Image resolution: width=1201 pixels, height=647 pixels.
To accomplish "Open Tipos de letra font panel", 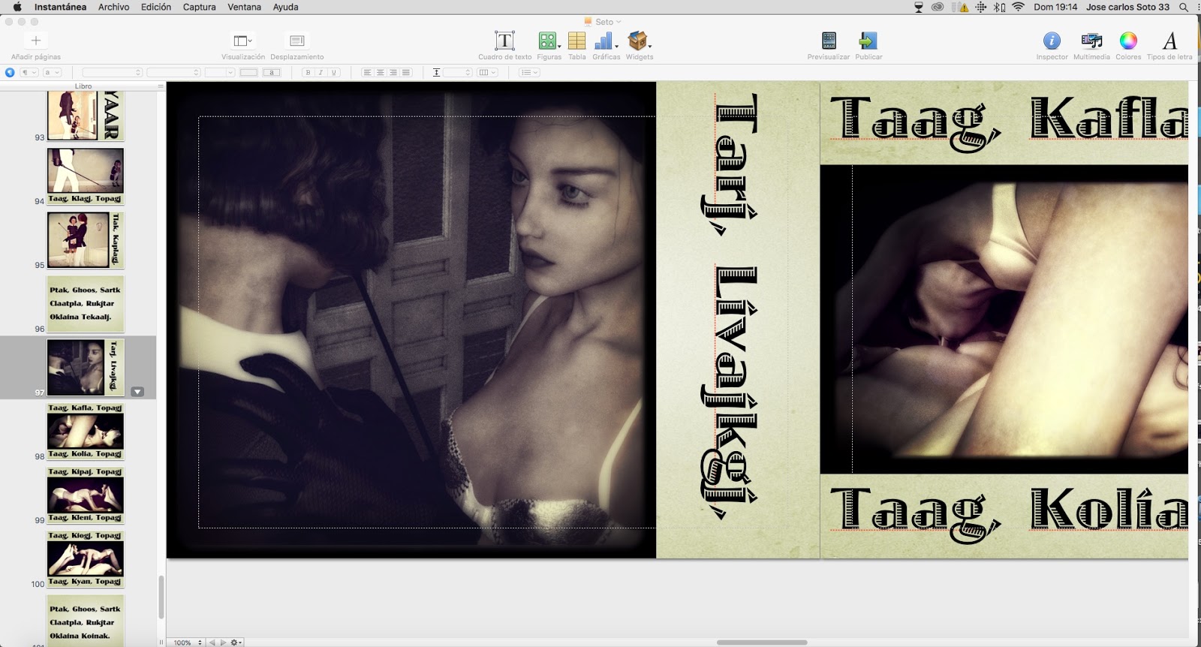I will (x=1169, y=41).
